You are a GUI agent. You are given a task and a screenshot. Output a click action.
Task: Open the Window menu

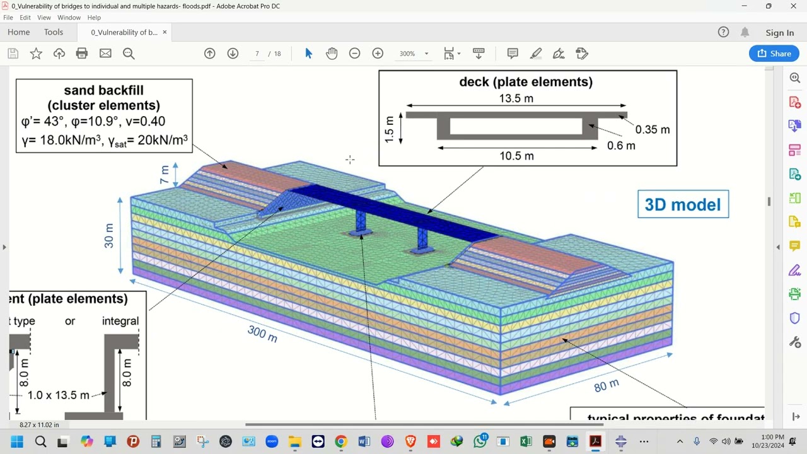pos(69,18)
